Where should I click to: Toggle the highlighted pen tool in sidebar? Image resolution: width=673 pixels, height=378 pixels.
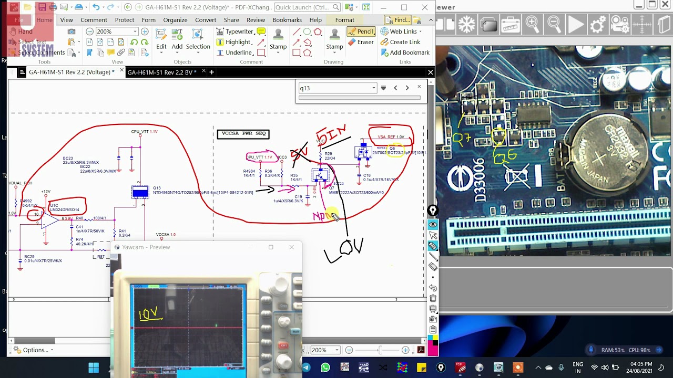[x=433, y=246]
